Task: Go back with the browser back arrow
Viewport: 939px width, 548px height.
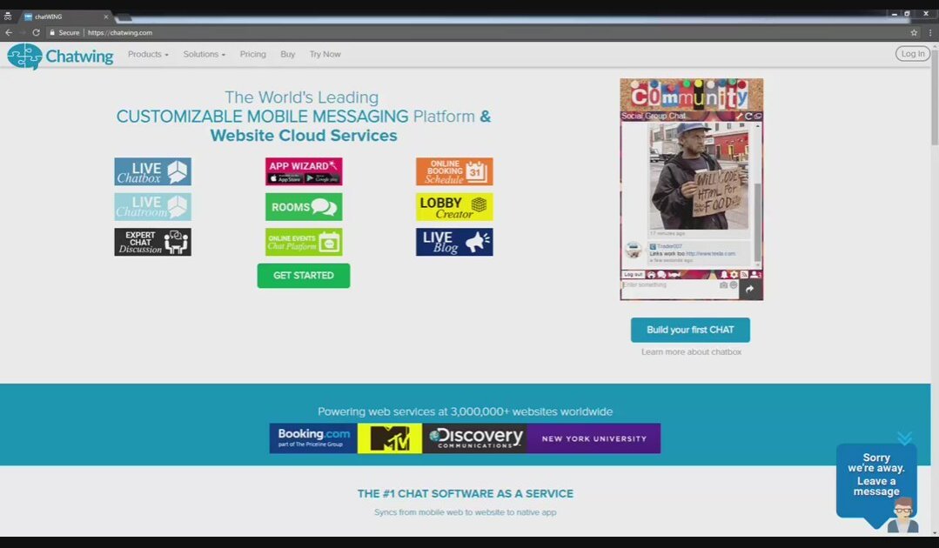Action: (9, 32)
